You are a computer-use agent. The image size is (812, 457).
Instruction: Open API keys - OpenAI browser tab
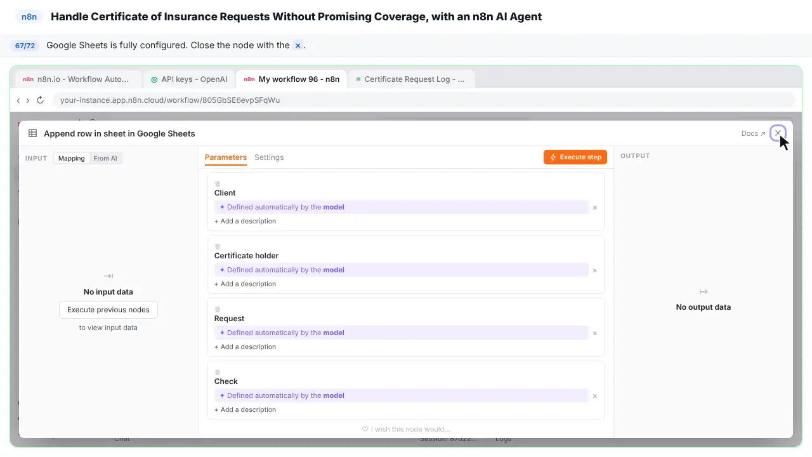tap(189, 79)
